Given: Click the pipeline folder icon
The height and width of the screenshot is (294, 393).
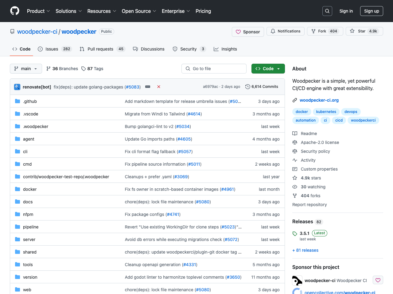Looking at the screenshot, I should [18, 227].
